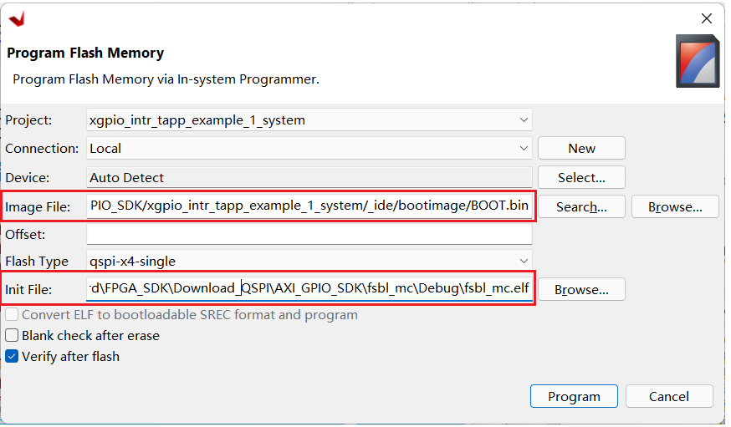Click into the Offset text field
Viewport: 731px width, 427px height.
click(x=309, y=234)
